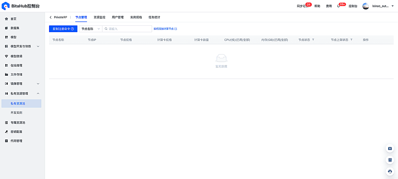Click the search magnifier icon

tap(106, 29)
